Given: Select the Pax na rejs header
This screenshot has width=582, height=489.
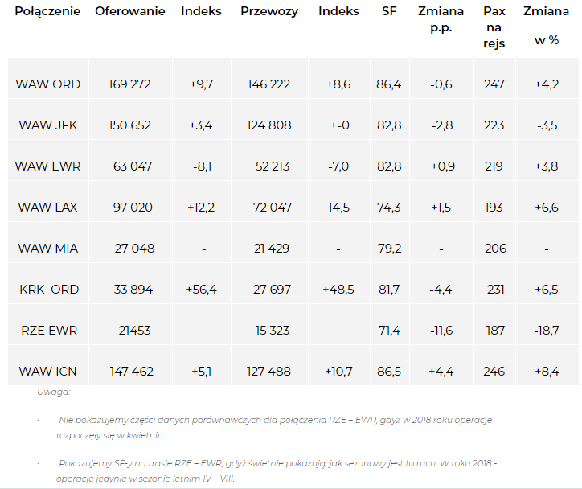Looking at the screenshot, I should (x=494, y=27).
